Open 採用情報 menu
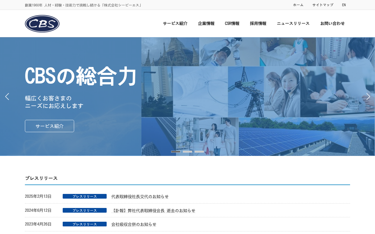Image resolution: width=375 pixels, height=234 pixels. pyautogui.click(x=258, y=23)
